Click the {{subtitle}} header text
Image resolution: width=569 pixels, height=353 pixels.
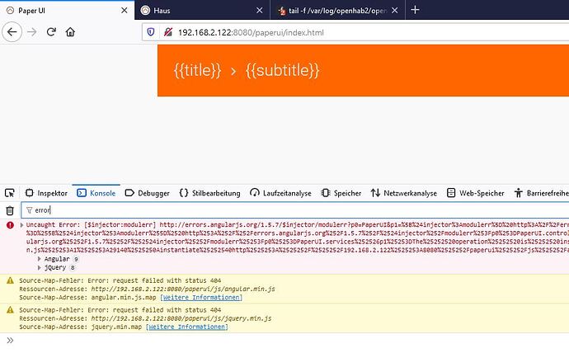[x=282, y=70]
